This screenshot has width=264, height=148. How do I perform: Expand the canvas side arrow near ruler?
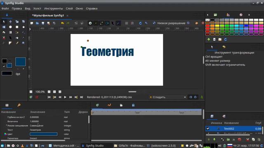[x=30, y=29]
